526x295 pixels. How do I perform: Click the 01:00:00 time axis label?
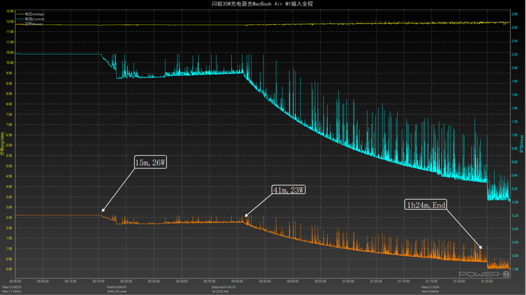pyautogui.click(x=348, y=281)
